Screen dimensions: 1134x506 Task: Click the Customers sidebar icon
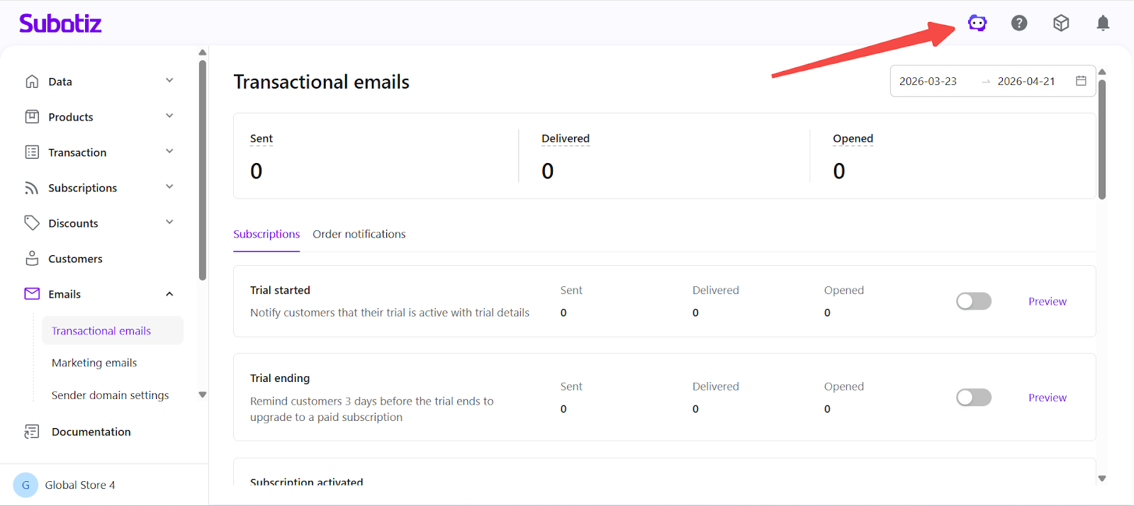tap(32, 259)
